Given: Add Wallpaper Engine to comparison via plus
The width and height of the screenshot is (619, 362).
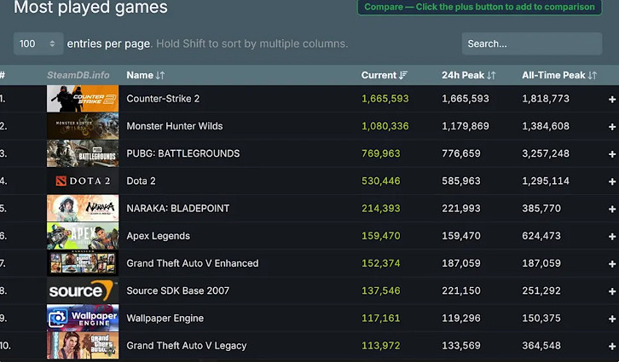Looking at the screenshot, I should click(612, 319).
